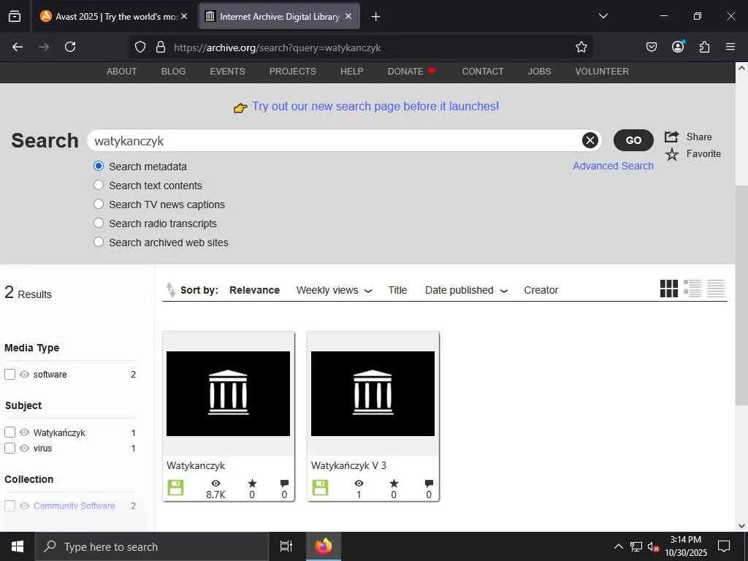The image size is (748, 561).
Task: Select Search radio transcripts option
Action: tap(99, 223)
